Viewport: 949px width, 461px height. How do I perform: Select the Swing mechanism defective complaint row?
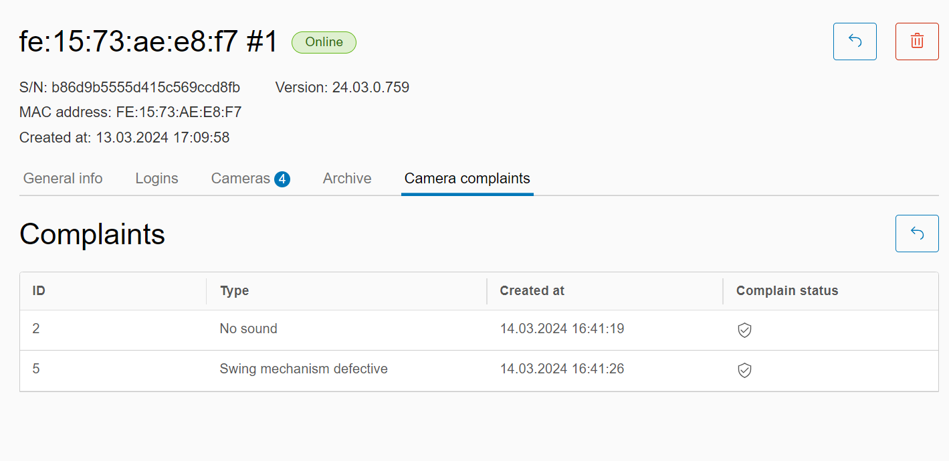(304, 369)
